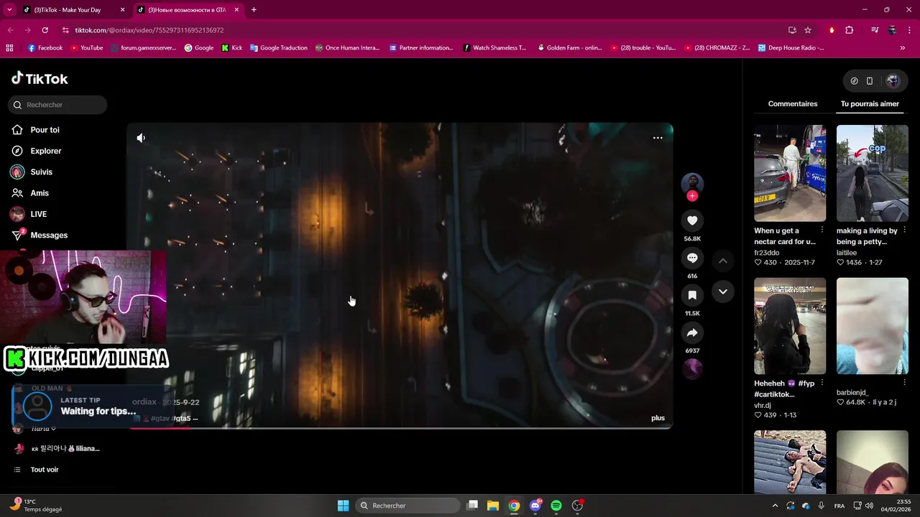
Task: Open the creator's profile avatar
Action: coord(692,182)
